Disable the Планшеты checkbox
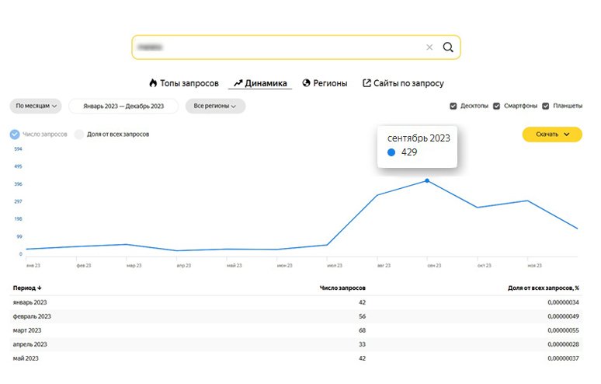Screen dimensions: 601x384 (546, 106)
